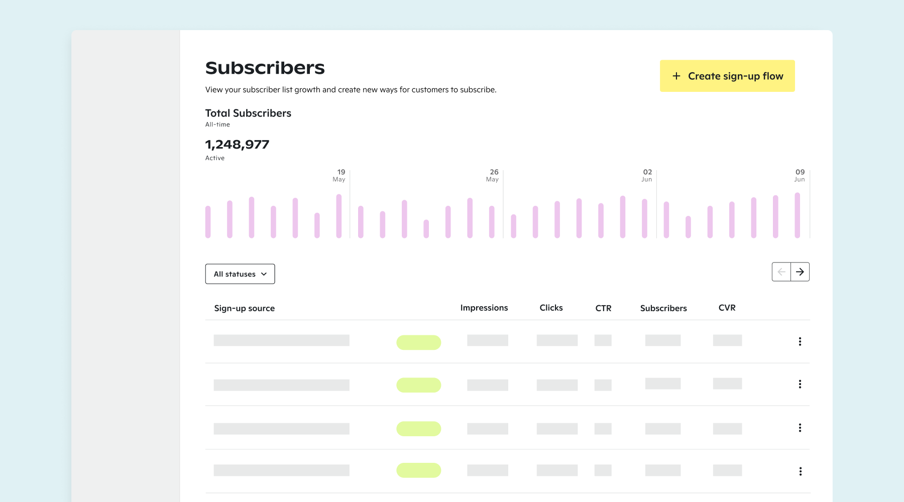Click the Sign-up source column header
This screenshot has width=904, height=502.
tap(244, 308)
